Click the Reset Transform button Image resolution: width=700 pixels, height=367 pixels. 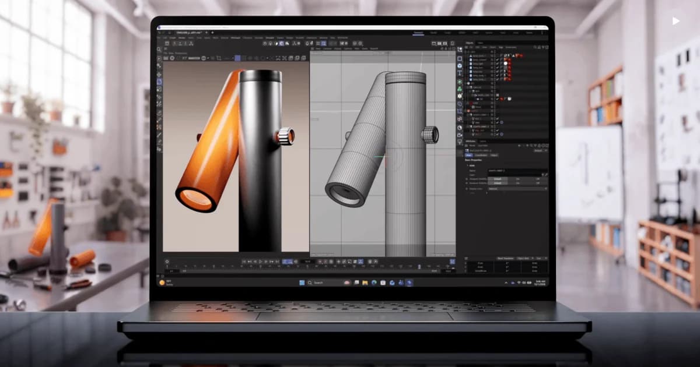click(505, 258)
